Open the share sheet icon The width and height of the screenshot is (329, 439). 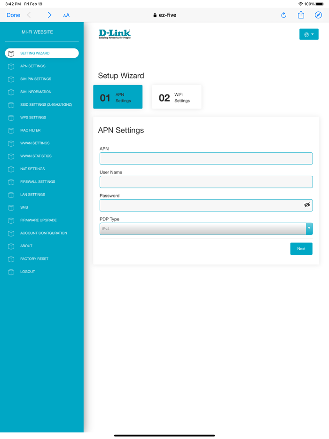coord(301,15)
